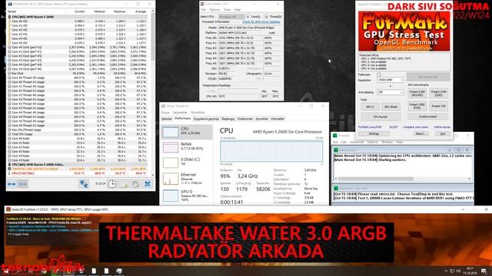This screenshot has height=276, width=492.
Task: Click the Windows Start button on taskbar
Action: pyautogui.click(x=5, y=271)
